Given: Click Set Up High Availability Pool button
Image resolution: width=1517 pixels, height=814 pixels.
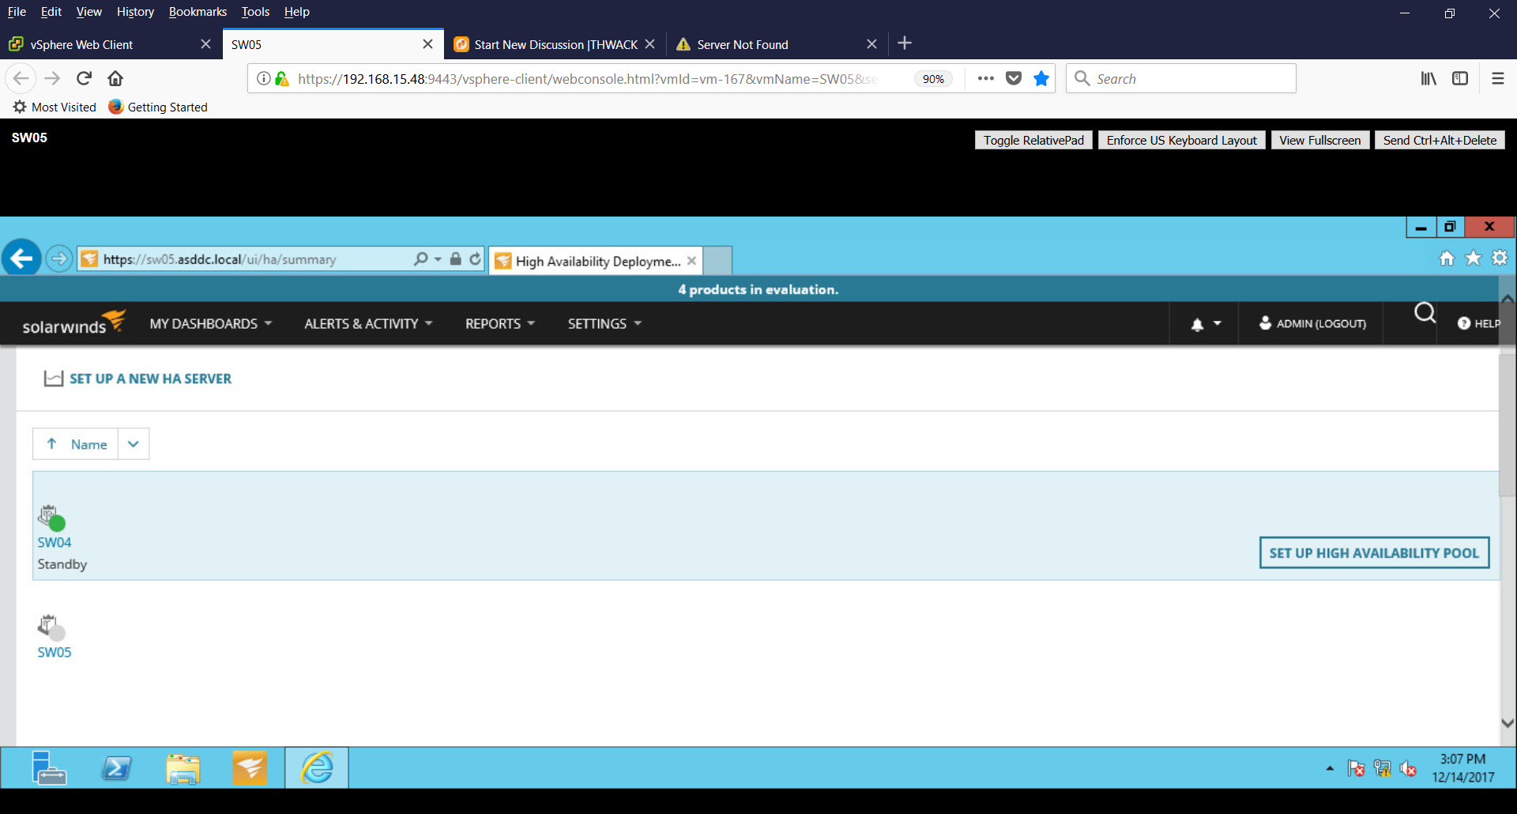Looking at the screenshot, I should coord(1374,552).
